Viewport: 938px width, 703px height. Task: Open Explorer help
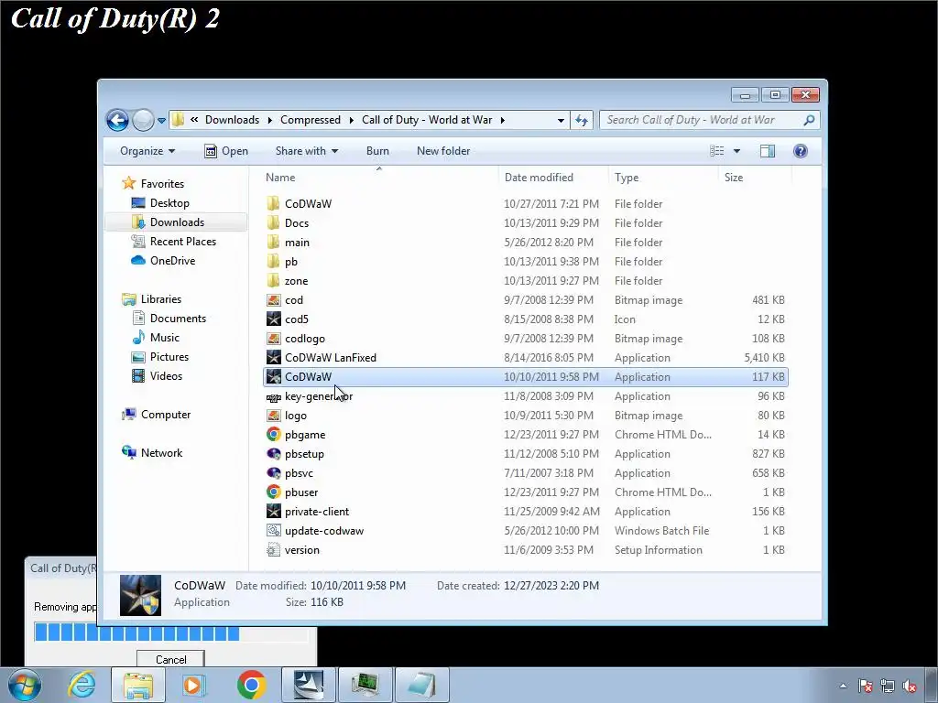point(801,151)
